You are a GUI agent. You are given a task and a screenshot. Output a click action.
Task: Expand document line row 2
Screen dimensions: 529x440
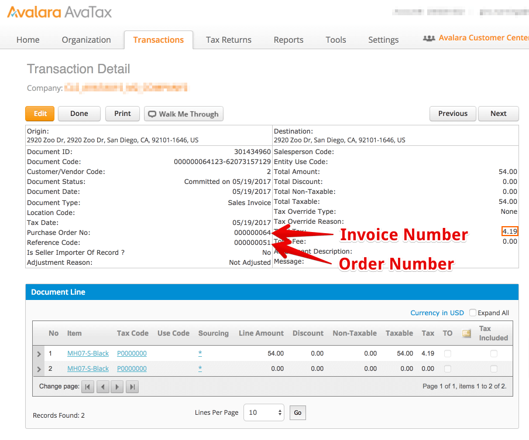(39, 369)
